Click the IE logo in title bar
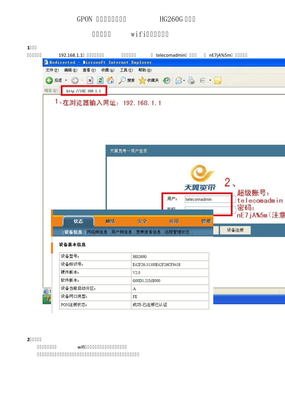Viewport: 285px width, 404px height. pyautogui.click(x=46, y=62)
